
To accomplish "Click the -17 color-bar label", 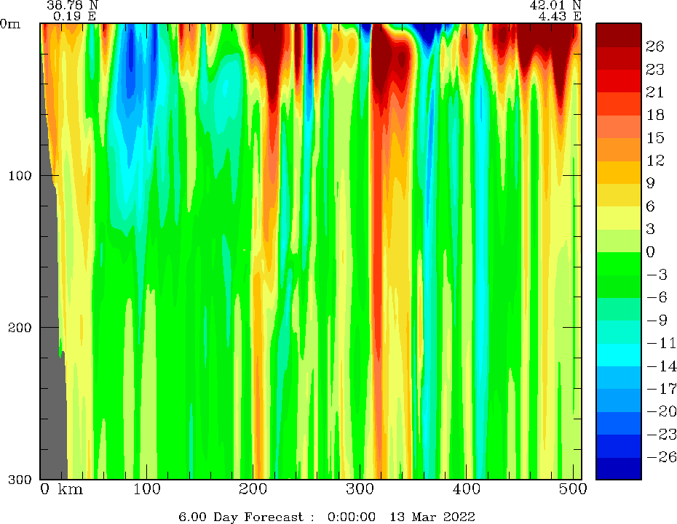I will (662, 389).
